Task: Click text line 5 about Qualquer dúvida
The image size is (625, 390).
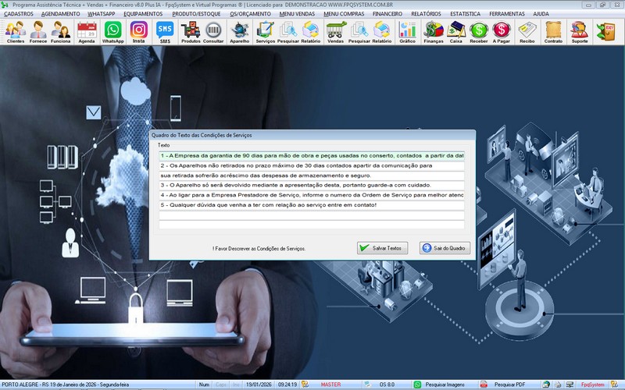Action: 312,205
